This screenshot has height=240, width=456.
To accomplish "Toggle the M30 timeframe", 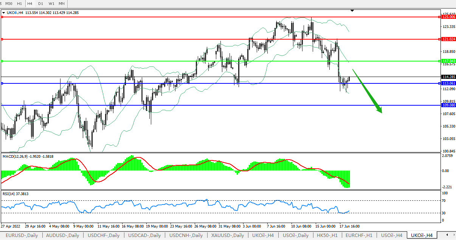I will coord(9,3).
